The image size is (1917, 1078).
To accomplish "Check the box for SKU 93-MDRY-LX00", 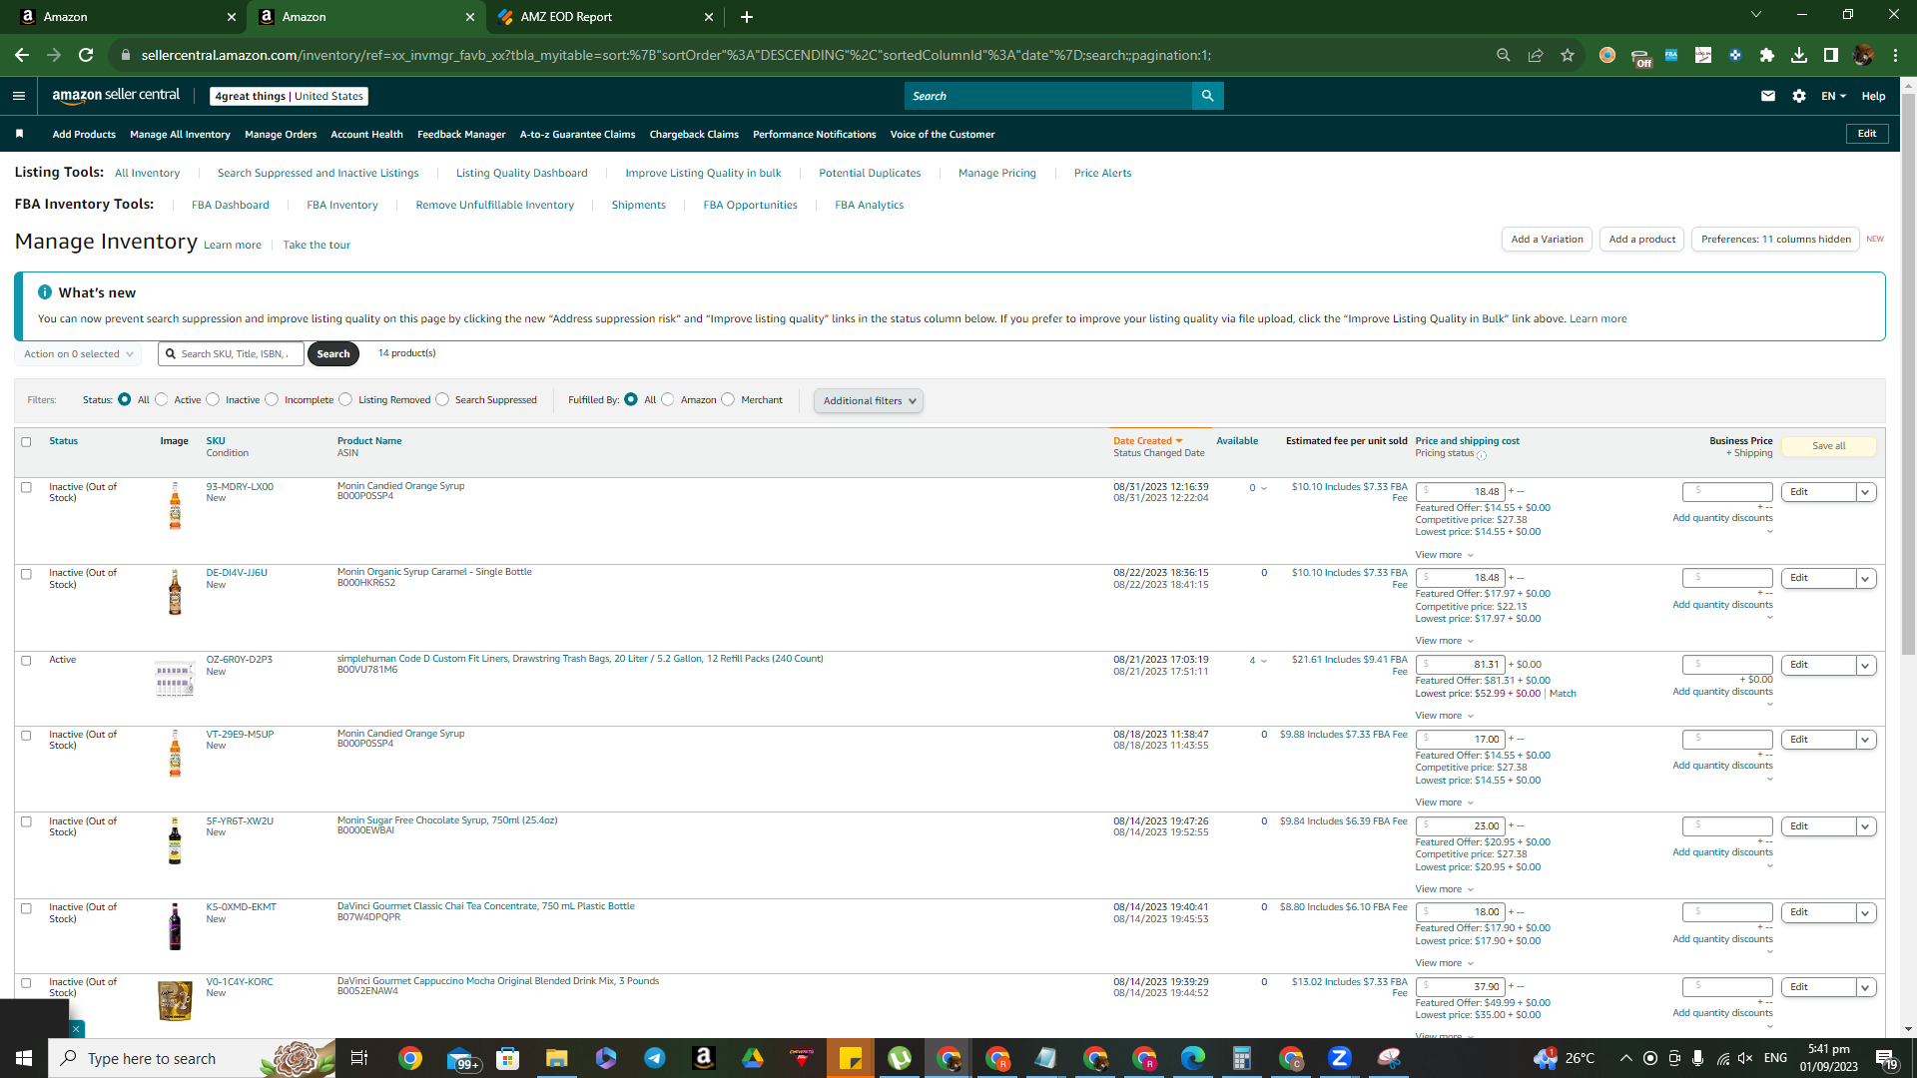I will pyautogui.click(x=26, y=487).
